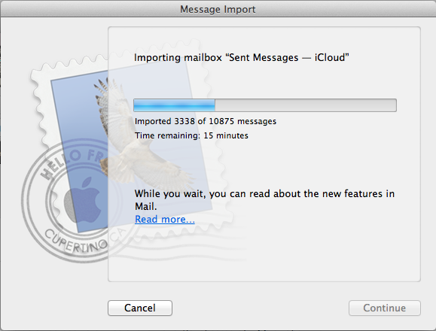This screenshot has width=436, height=331.
Task: Open the Read more link
Action: click(x=165, y=219)
